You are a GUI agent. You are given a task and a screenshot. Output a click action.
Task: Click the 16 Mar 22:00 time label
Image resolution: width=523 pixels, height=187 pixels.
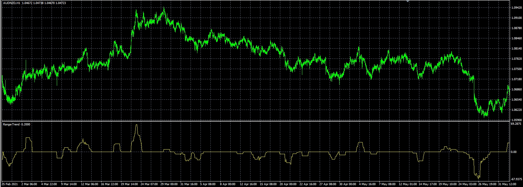[110, 184]
